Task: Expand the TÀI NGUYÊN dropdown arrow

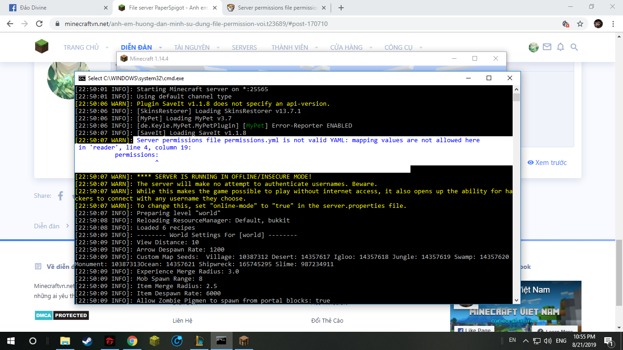Action: pyautogui.click(x=218, y=47)
